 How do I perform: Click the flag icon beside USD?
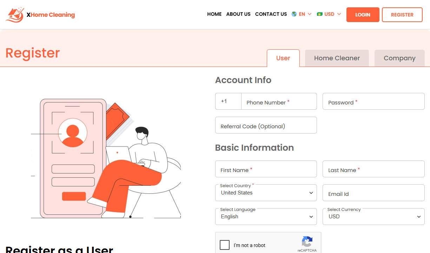tap(319, 14)
